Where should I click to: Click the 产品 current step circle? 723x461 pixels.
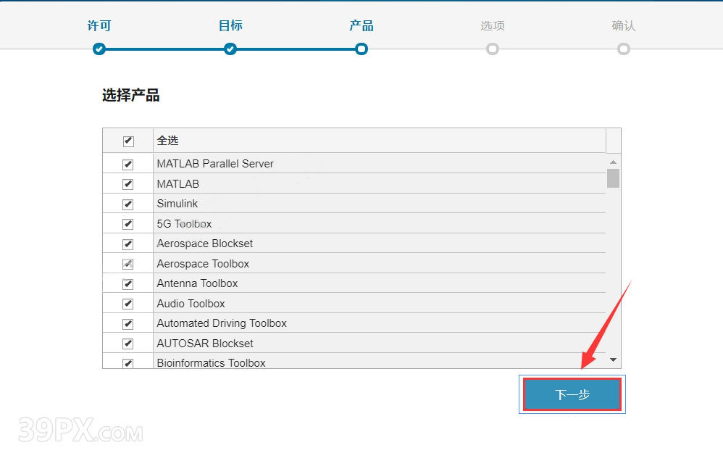pyautogui.click(x=361, y=49)
